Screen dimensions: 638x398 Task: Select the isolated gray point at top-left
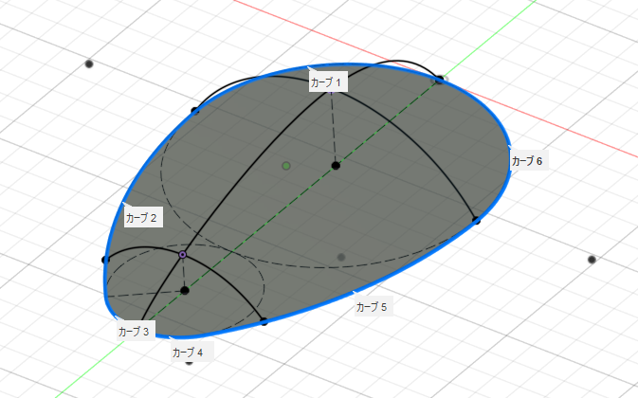click(x=89, y=63)
